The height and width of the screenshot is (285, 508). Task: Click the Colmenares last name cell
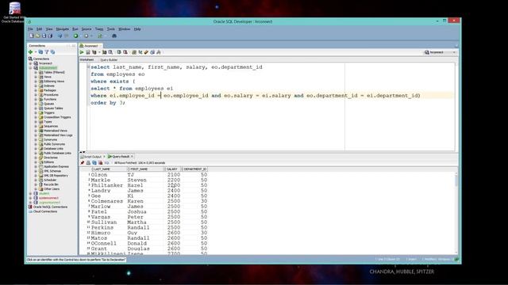click(x=107, y=201)
